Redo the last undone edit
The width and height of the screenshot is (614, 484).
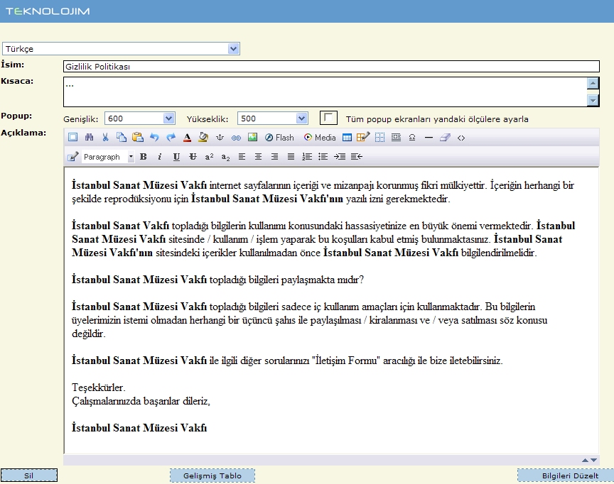tap(171, 137)
